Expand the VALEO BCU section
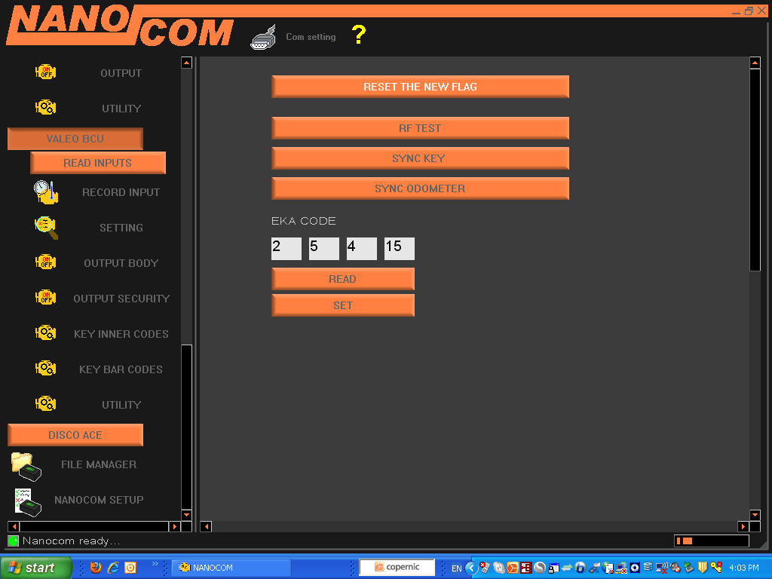The width and height of the screenshot is (772, 579). 75,139
